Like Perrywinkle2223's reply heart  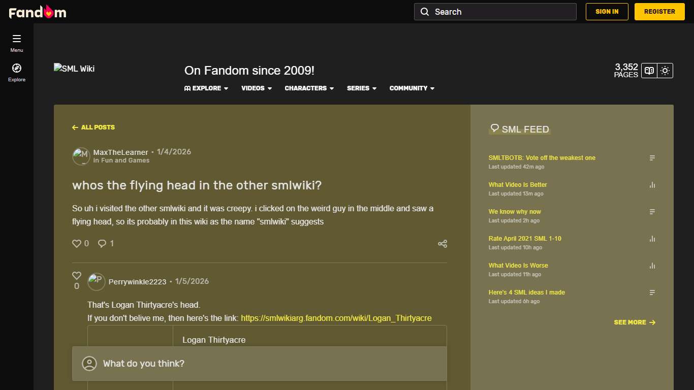pyautogui.click(x=76, y=275)
